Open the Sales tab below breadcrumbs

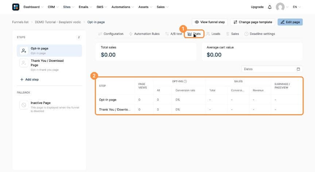point(233,34)
